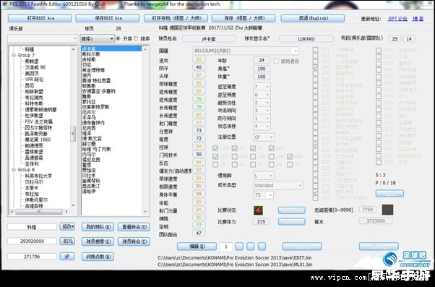
Task: Click the club tree horizontal scrollbar
Action: point(39,212)
